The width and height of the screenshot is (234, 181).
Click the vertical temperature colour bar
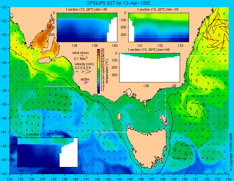[x=99, y=71]
